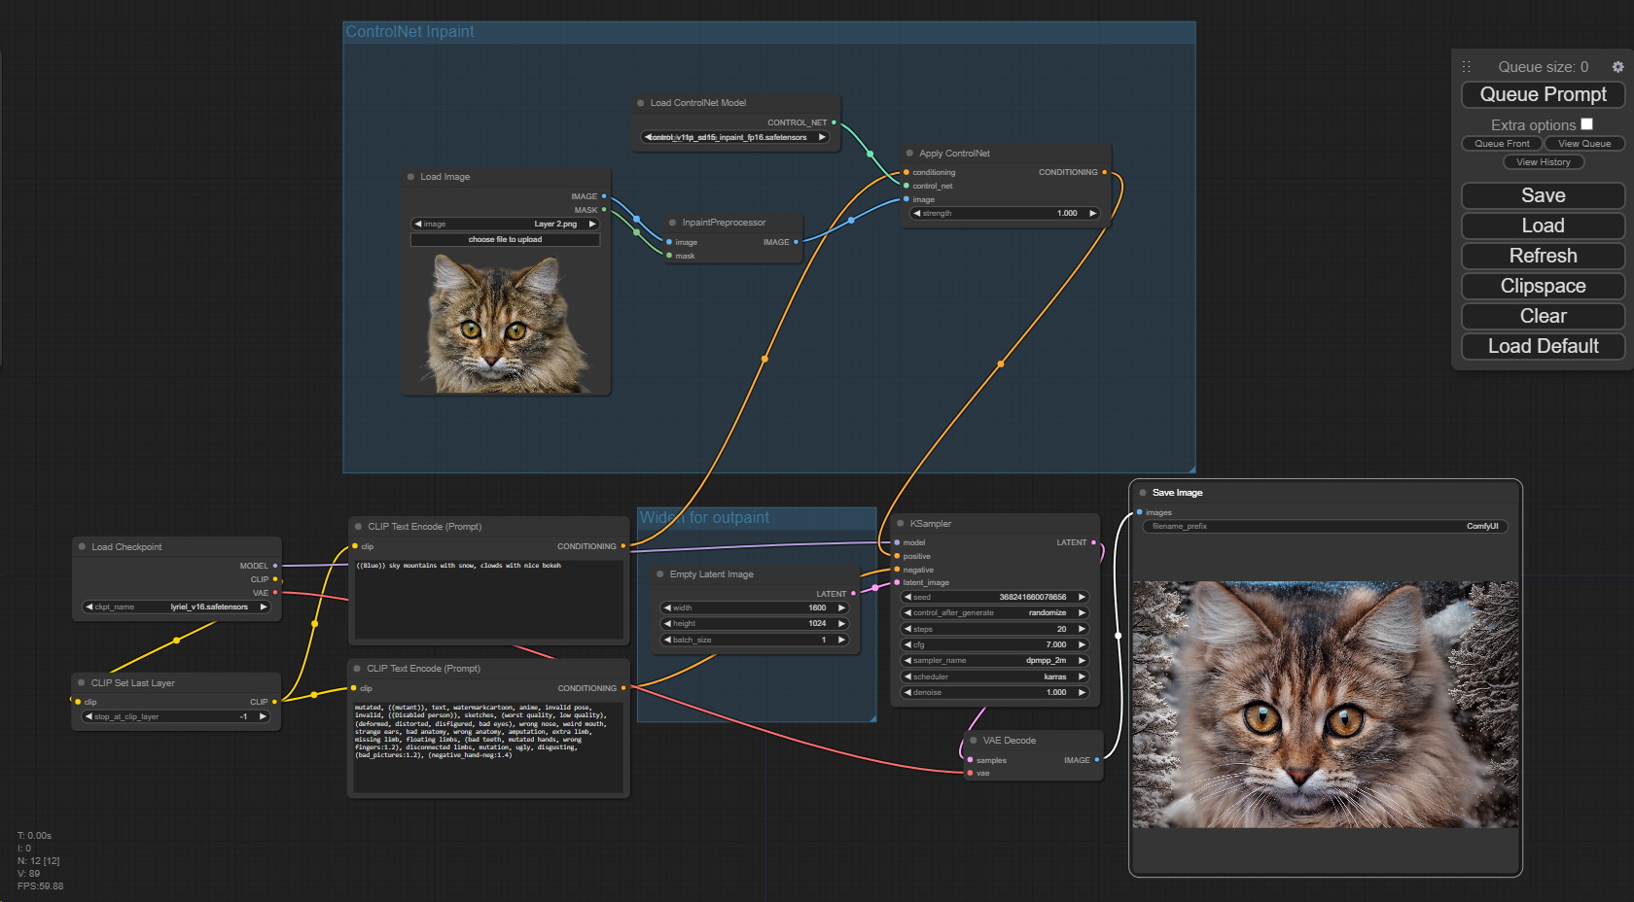Click the filename_prefix field in Save Image
Image resolution: width=1634 pixels, height=902 pixels.
tap(1323, 526)
